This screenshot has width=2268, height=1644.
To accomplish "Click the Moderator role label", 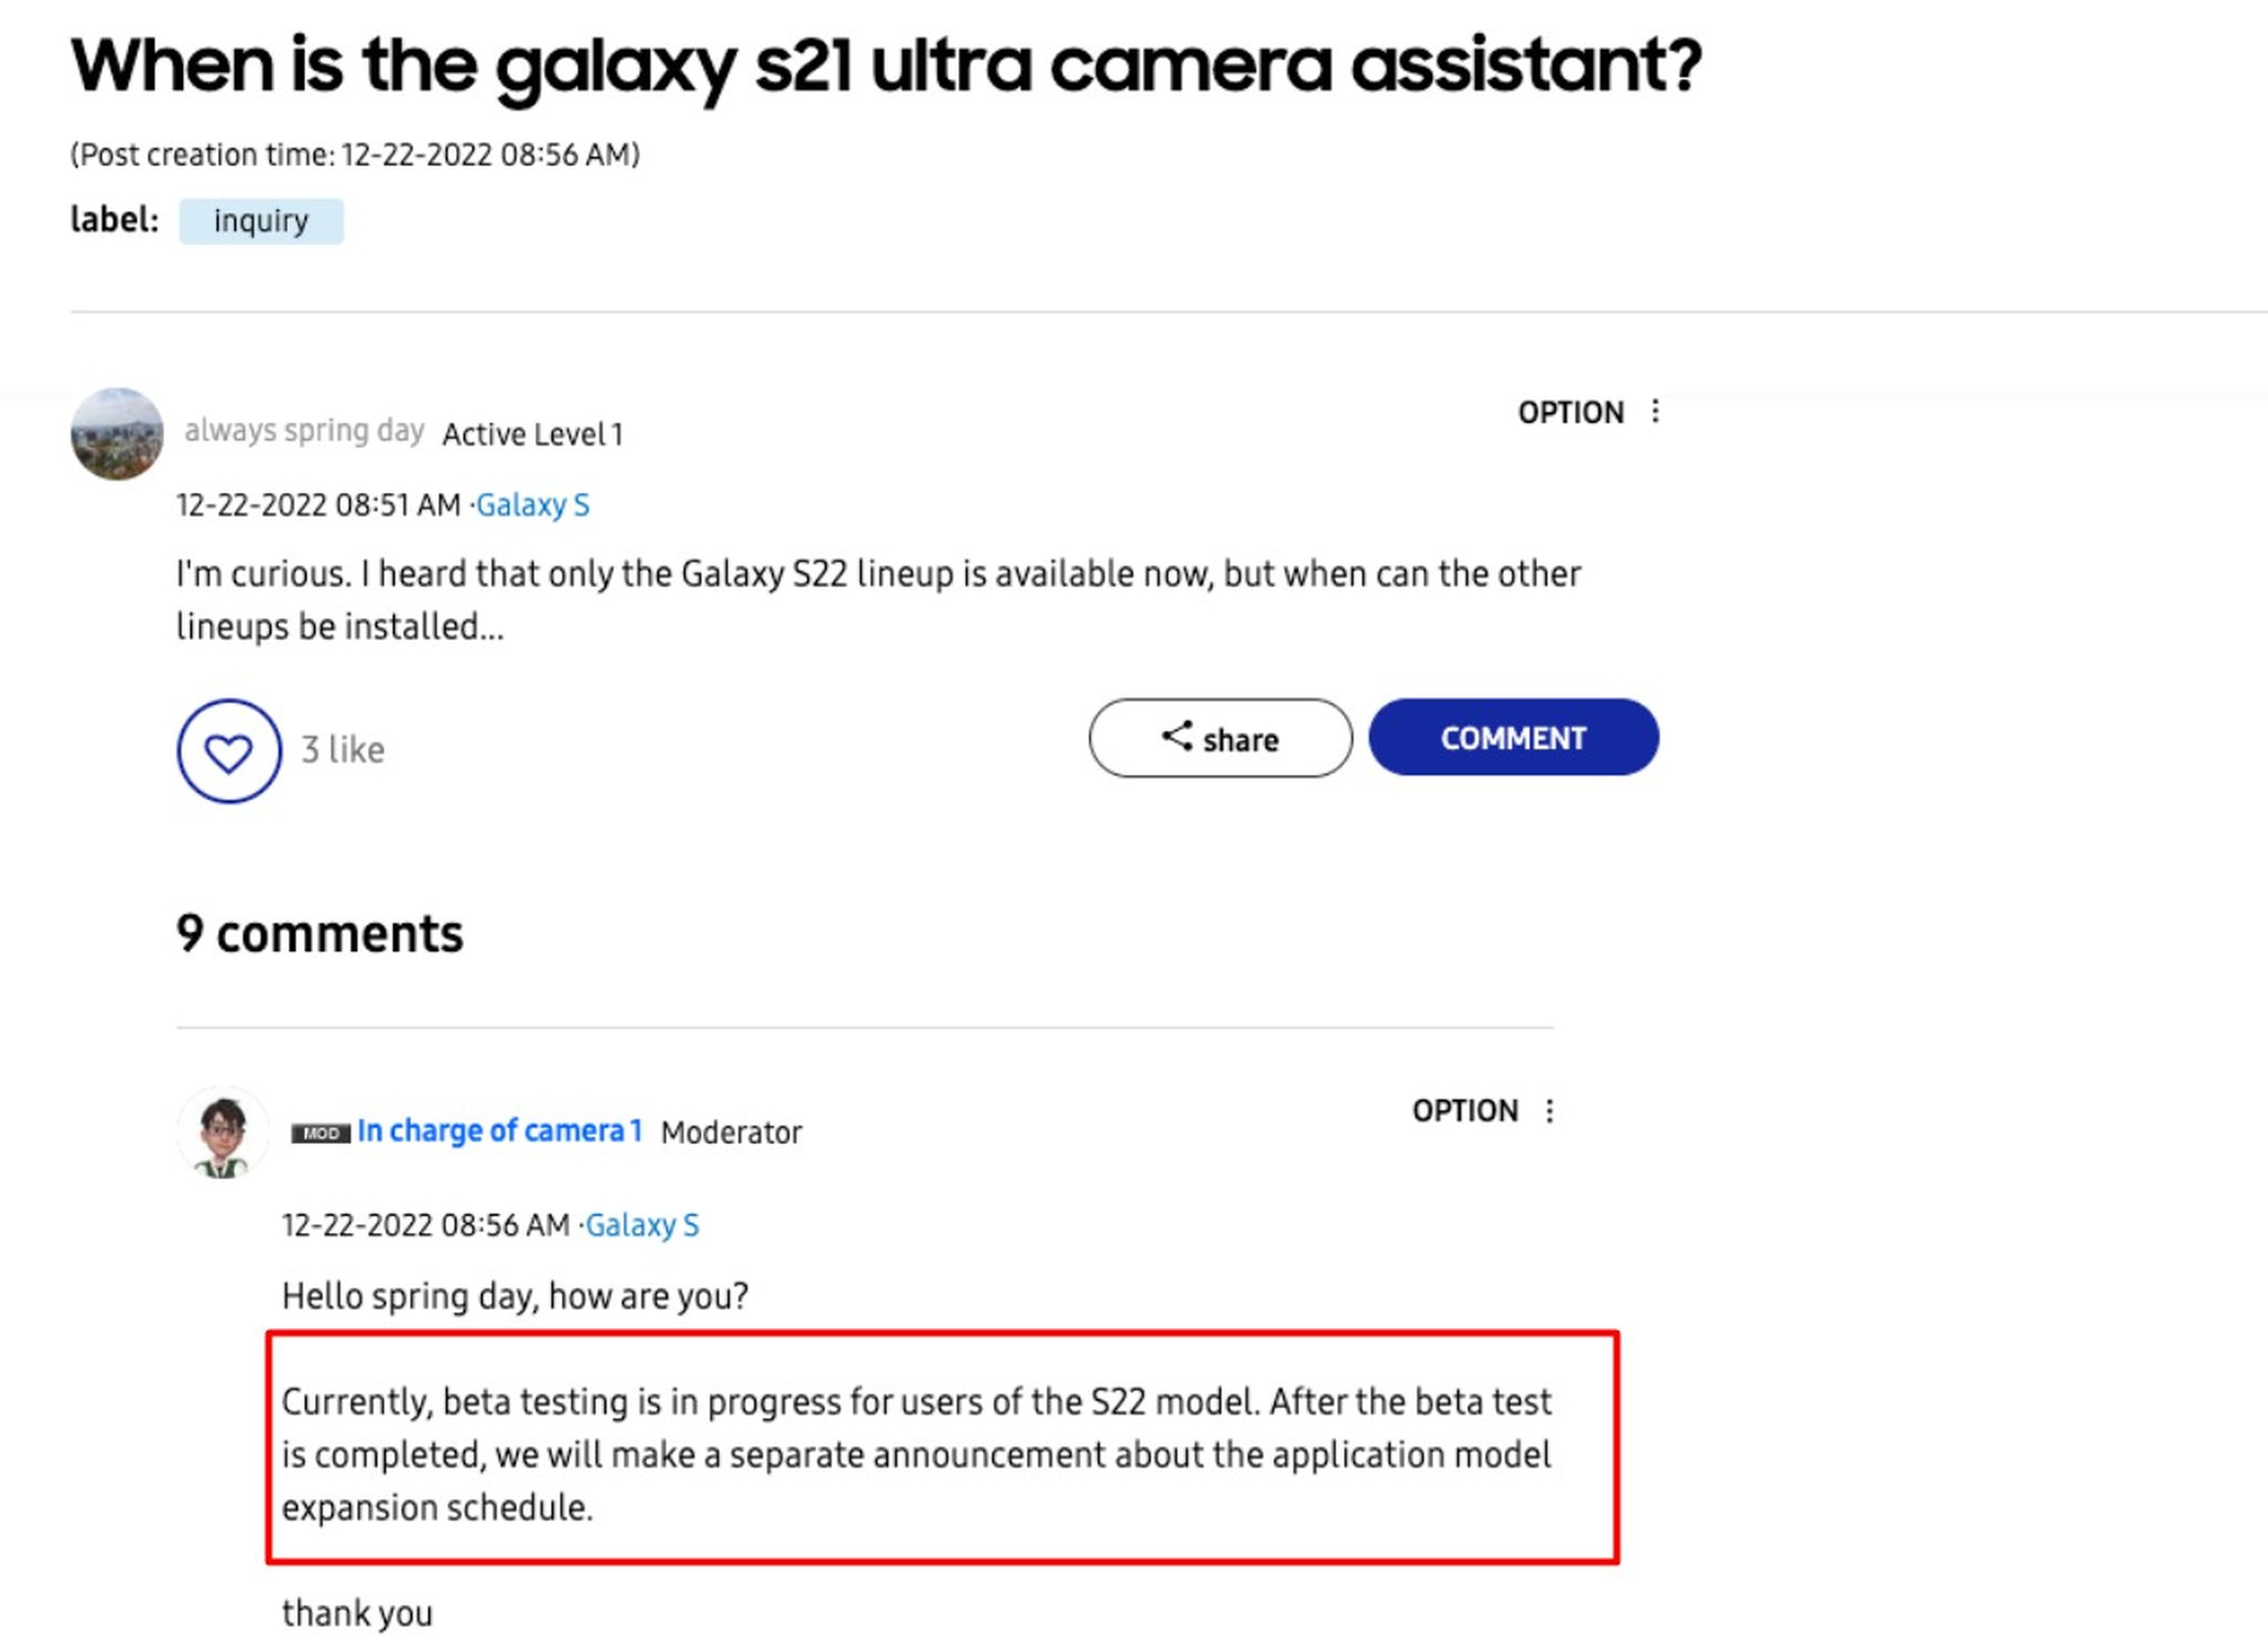I will (x=731, y=1132).
